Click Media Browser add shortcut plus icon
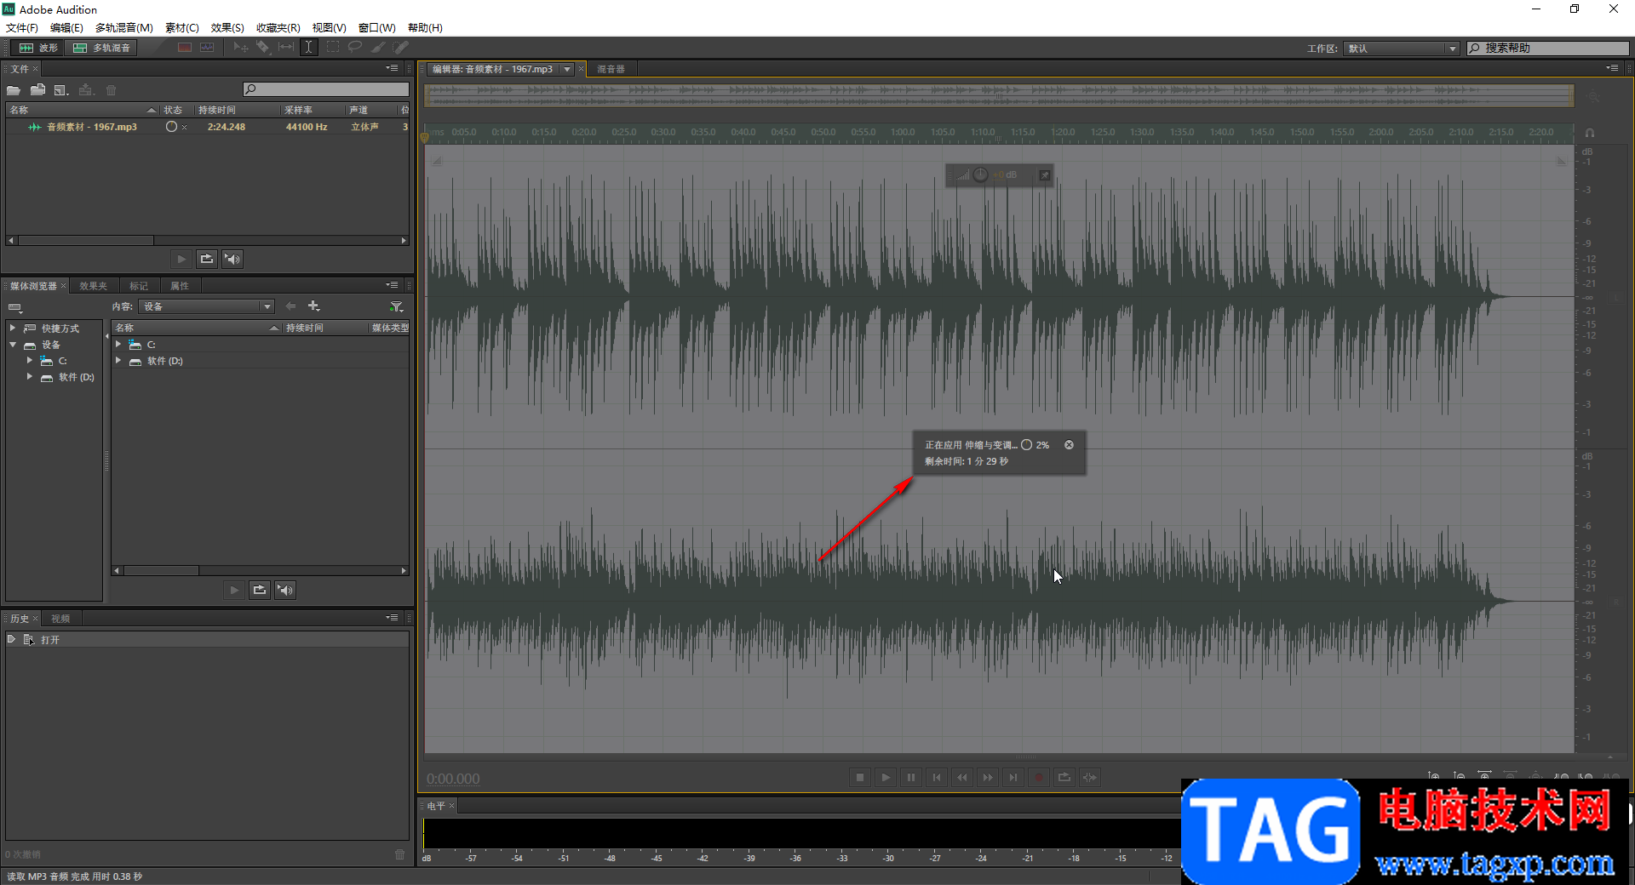The width and height of the screenshot is (1635, 885). [313, 306]
